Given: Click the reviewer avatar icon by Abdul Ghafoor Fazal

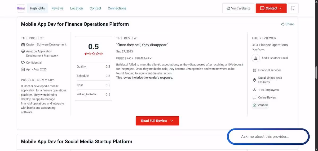Looking at the screenshot, I should [x=255, y=58].
